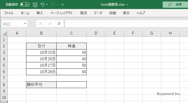Select row 4 header
The height and width of the screenshot is (103, 188).
coord(4,59)
